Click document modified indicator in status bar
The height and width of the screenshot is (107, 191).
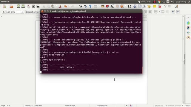coord(130,106)
